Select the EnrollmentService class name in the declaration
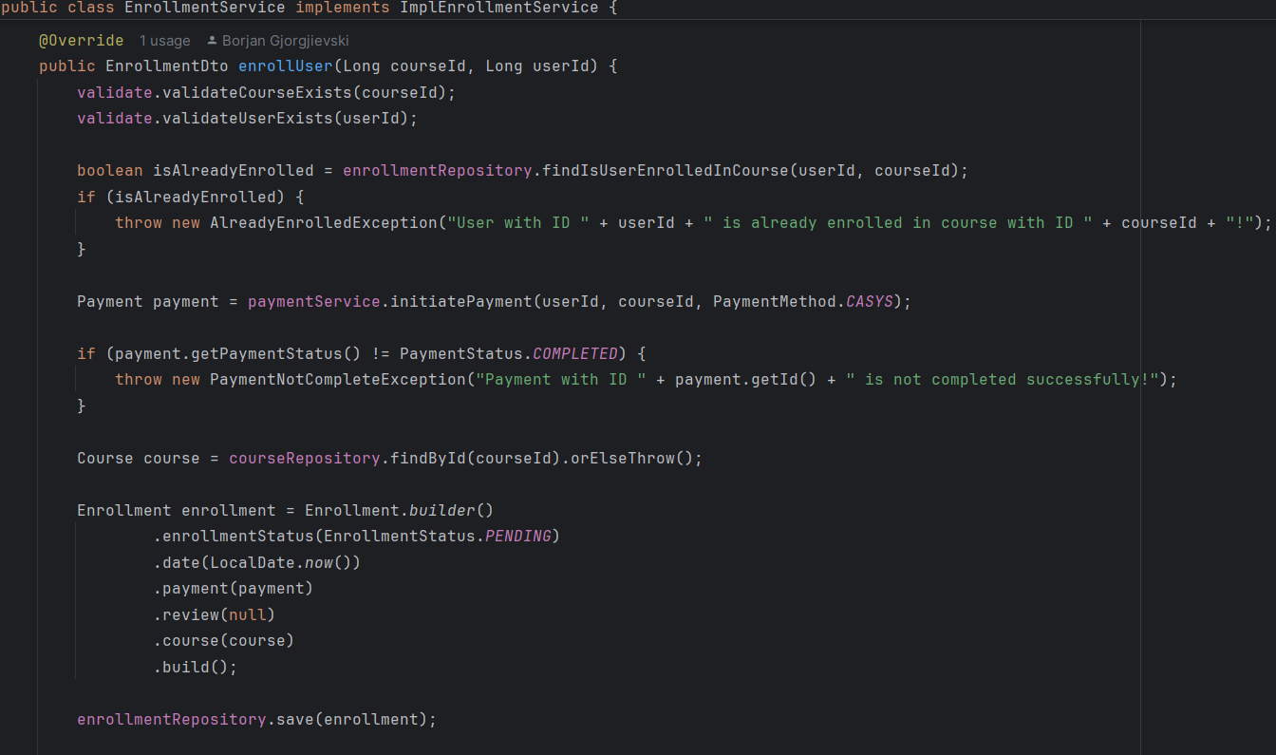 (x=204, y=8)
